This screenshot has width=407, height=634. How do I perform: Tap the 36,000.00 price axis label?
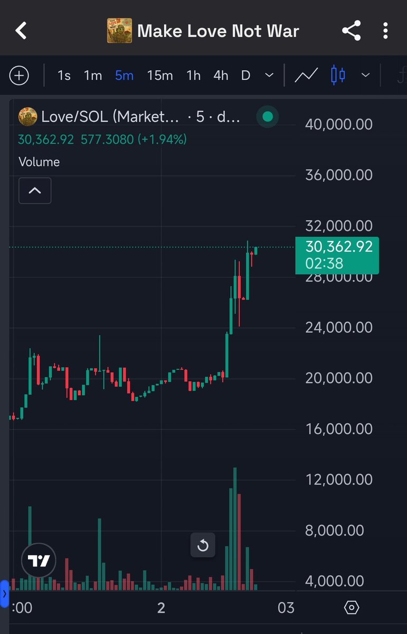pos(339,175)
